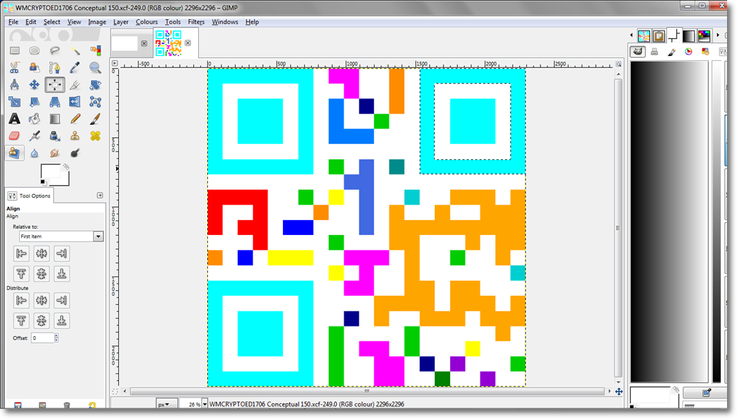Select the Clone stamp tool
Viewport: 738px width, 420px height.
tap(75, 136)
